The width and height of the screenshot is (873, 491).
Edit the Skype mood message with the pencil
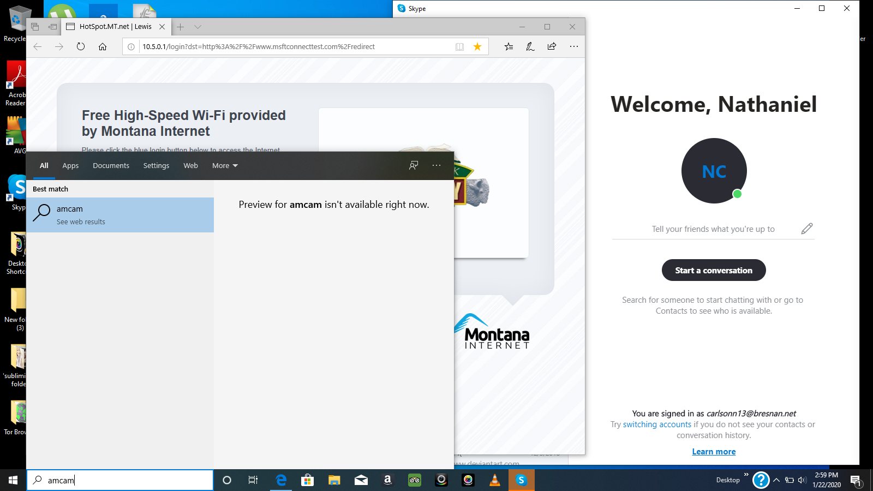point(807,229)
